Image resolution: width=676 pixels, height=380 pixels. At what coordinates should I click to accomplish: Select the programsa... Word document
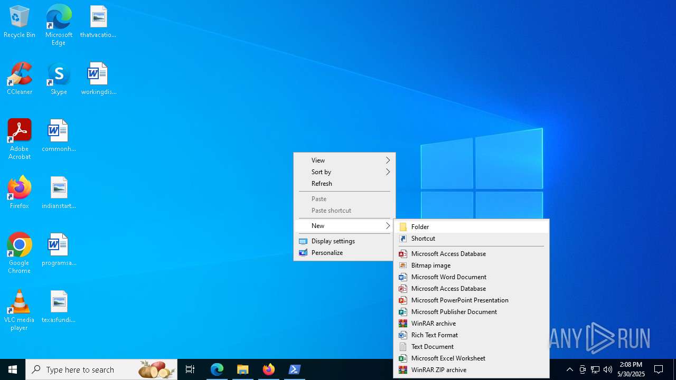[x=59, y=250]
